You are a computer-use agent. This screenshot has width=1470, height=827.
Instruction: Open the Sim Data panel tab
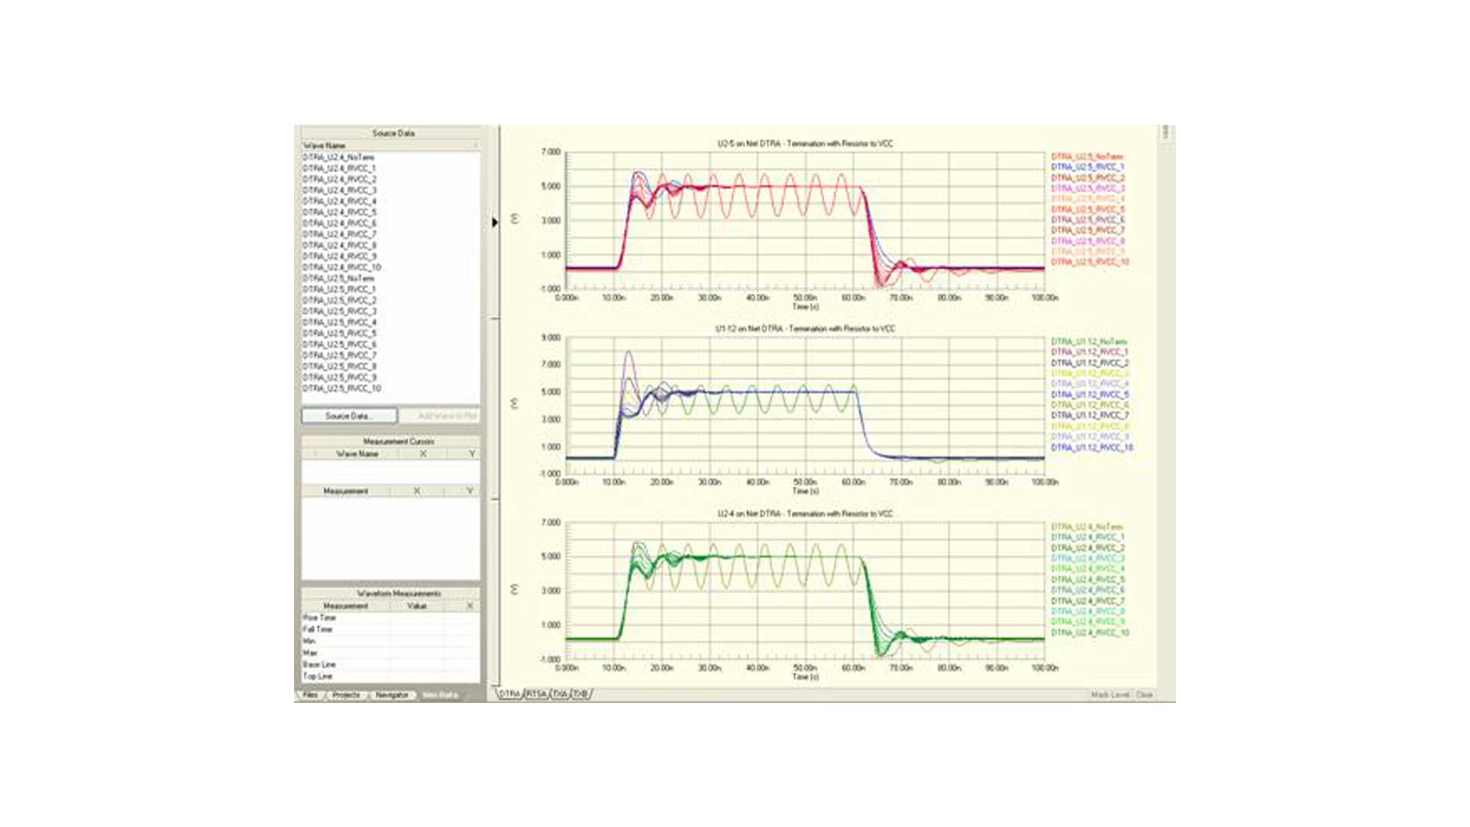[440, 695]
